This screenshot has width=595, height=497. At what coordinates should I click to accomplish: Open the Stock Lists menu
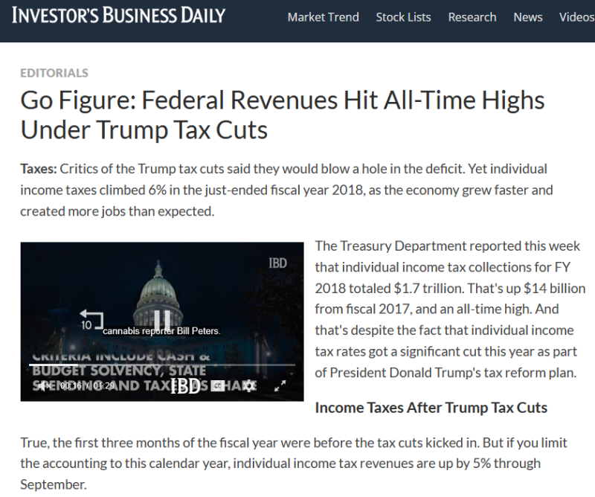pos(403,17)
